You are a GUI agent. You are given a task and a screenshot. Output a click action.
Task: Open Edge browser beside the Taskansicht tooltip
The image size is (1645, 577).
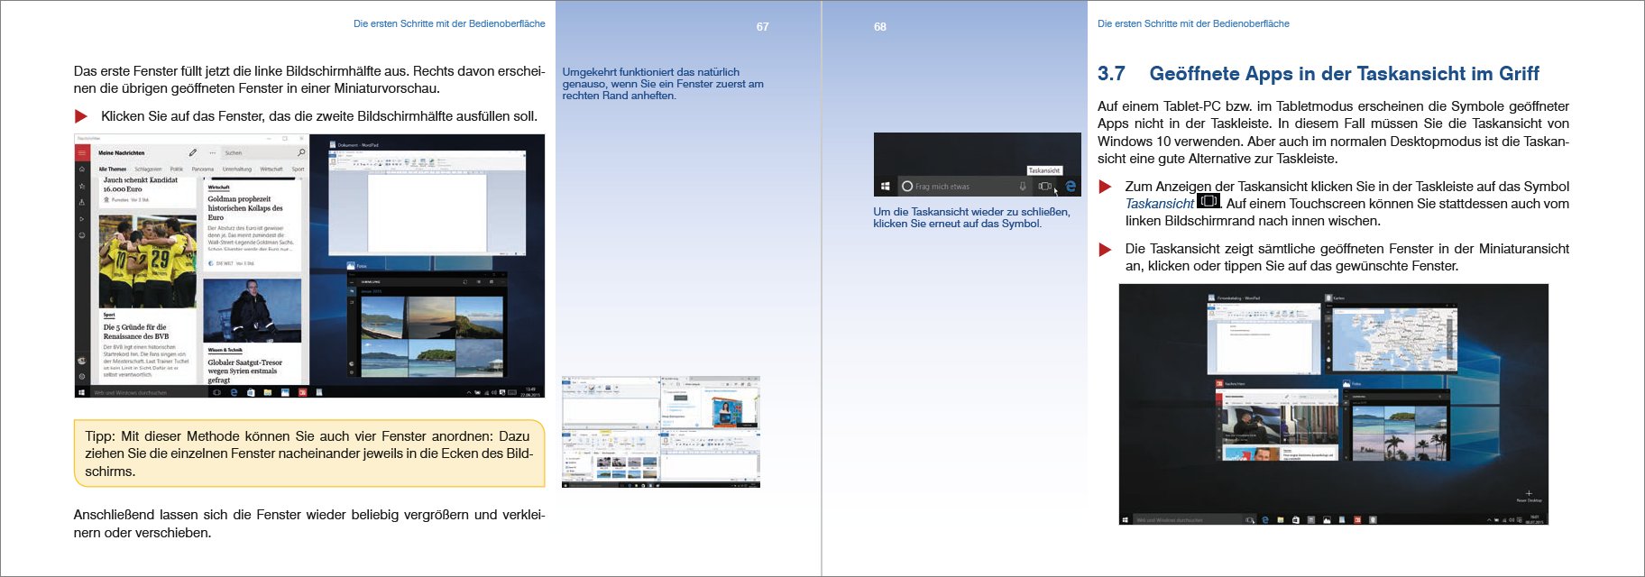1071,187
